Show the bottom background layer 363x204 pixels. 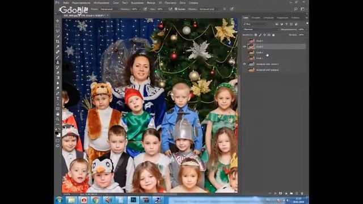pyautogui.click(x=244, y=70)
